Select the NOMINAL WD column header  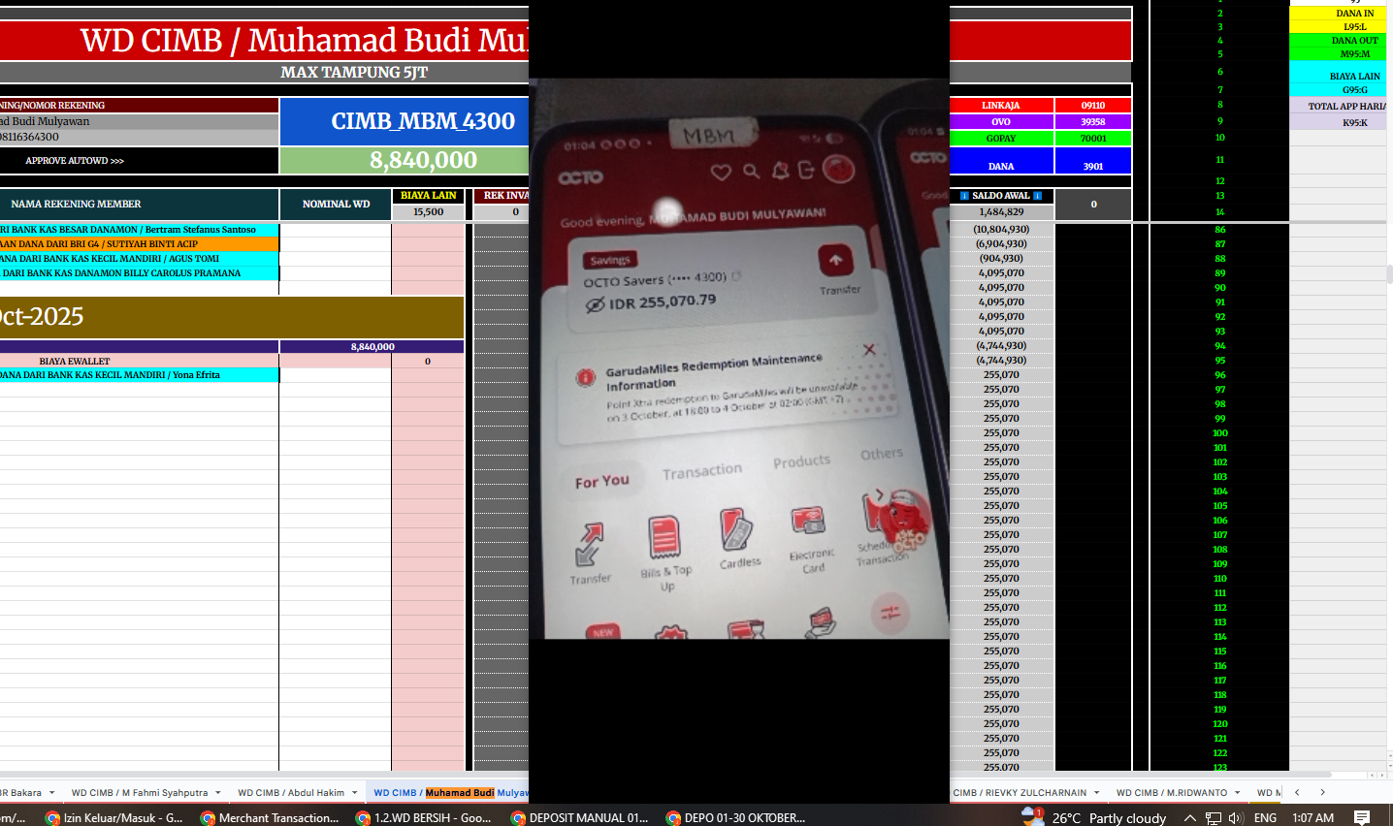[336, 204]
